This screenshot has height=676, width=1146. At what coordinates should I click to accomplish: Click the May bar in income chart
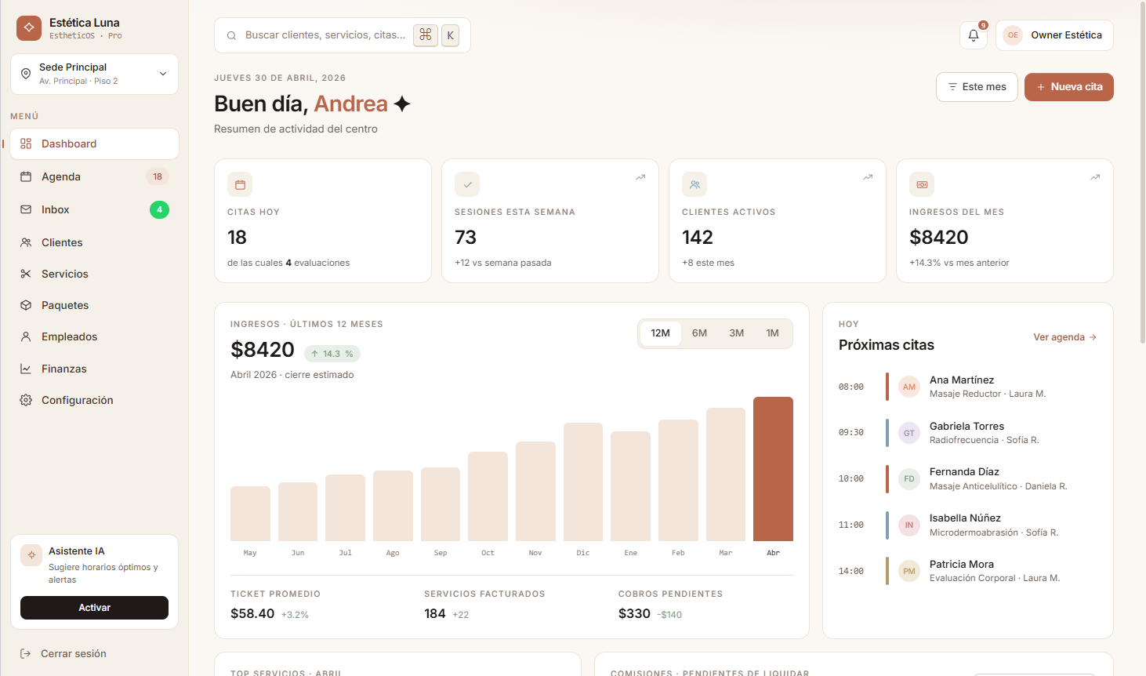(x=250, y=514)
